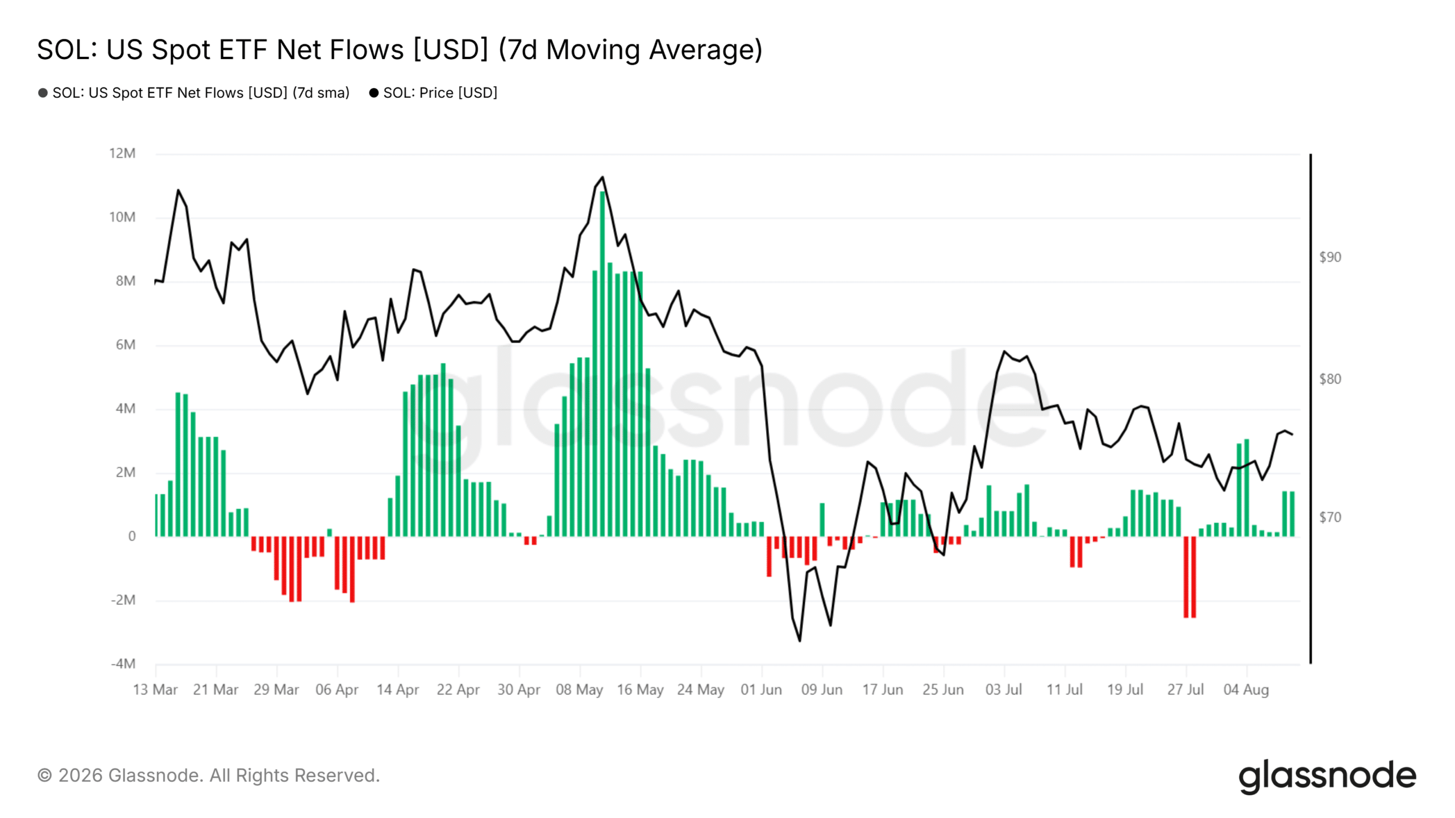Click the SOL: Price [USD] legend label
This screenshot has height=818, width=1455.
tap(440, 93)
